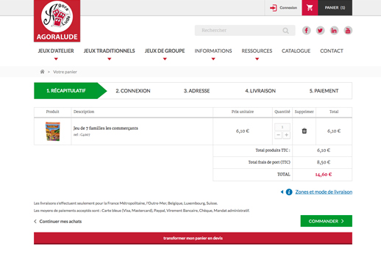
Task: Open the YouTube social icon
Action: click(x=348, y=31)
